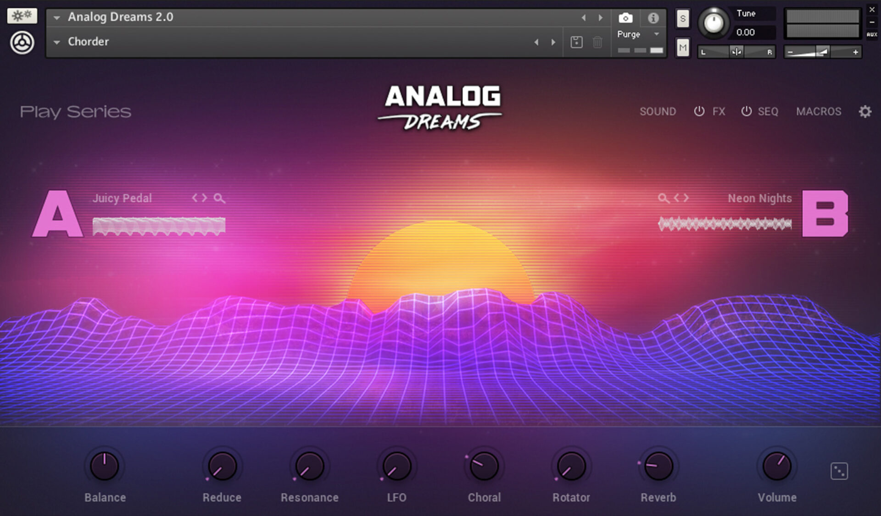This screenshot has height=516, width=881.
Task: Open settings with the gear icon
Action: 864,111
